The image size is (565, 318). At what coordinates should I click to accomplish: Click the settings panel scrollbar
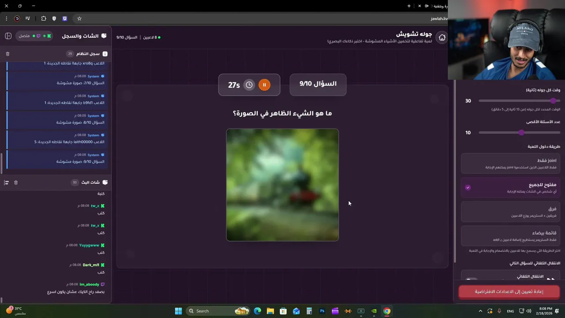(x=455, y=172)
